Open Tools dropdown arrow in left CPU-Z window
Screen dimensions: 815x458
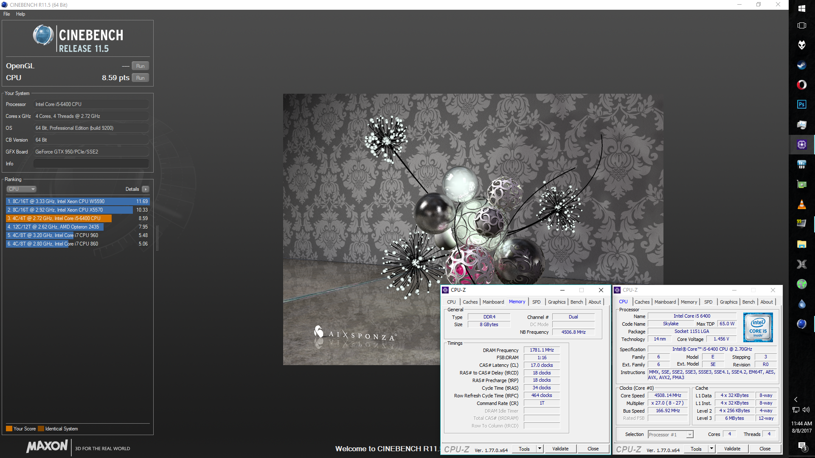[540, 449]
